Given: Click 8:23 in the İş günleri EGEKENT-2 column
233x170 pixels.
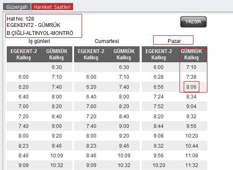Looking at the screenshot, I should pos(24,146).
